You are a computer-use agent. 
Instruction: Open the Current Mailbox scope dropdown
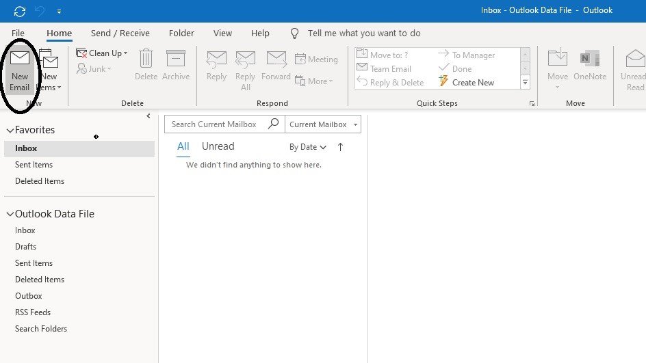click(323, 124)
